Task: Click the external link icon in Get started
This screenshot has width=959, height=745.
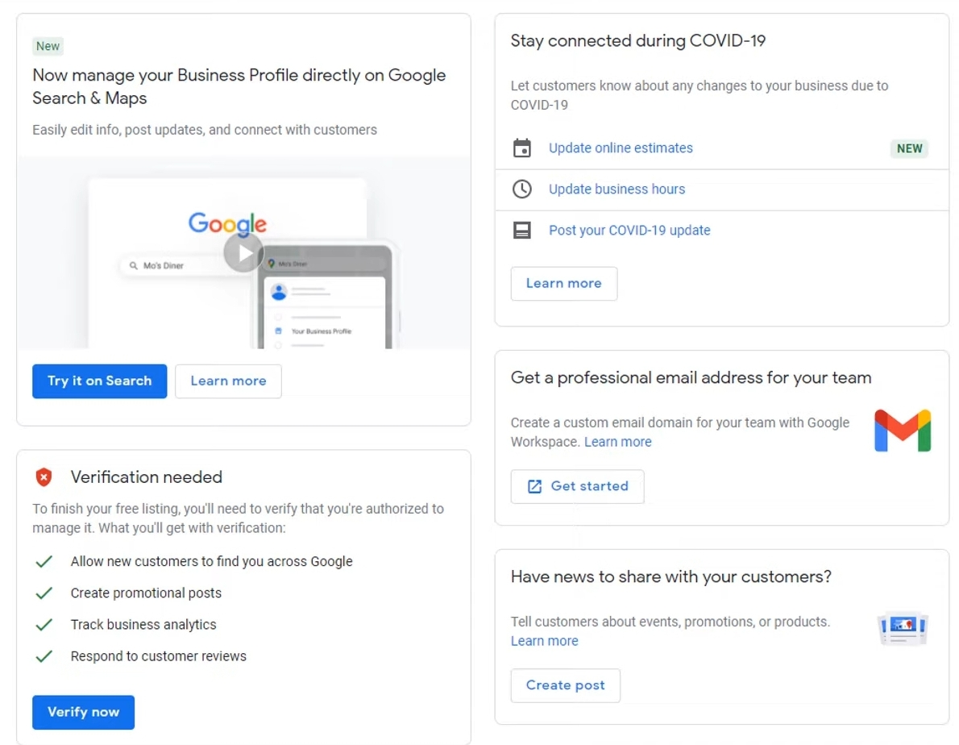Action: coord(534,486)
